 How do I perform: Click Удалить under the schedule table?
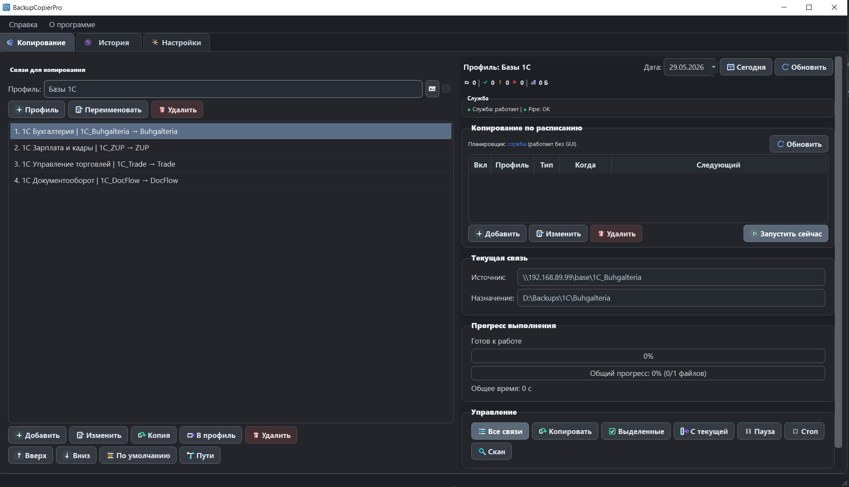616,234
